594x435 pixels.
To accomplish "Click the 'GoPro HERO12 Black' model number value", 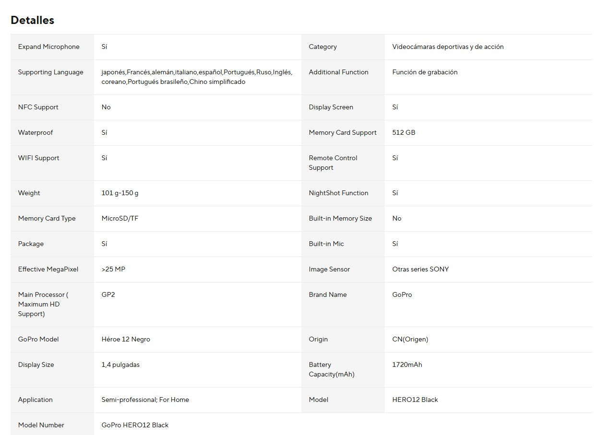I will point(135,425).
